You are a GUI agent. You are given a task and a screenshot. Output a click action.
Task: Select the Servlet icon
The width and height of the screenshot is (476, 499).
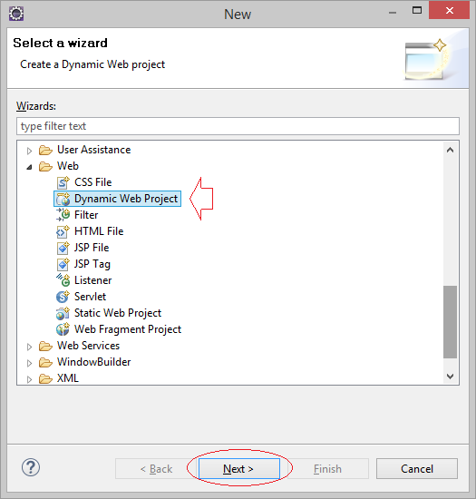pos(63,297)
